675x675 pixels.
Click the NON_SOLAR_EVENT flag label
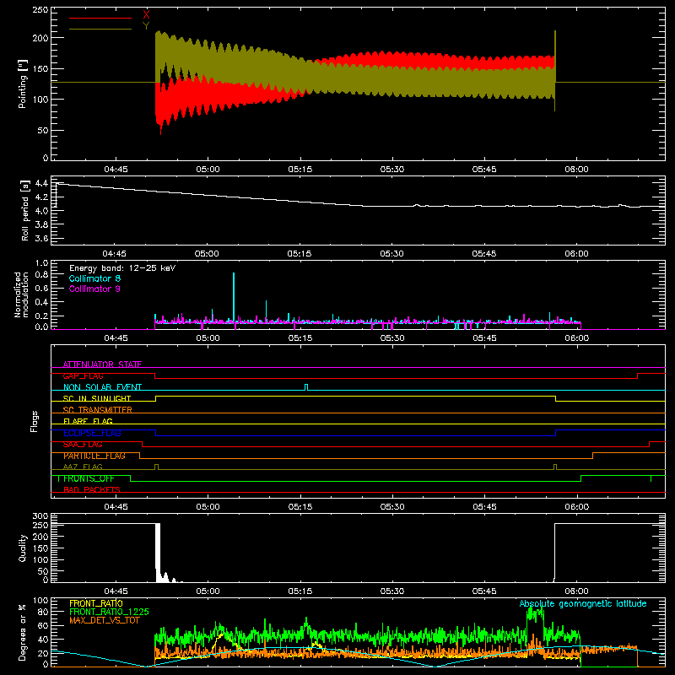pyautogui.click(x=102, y=387)
